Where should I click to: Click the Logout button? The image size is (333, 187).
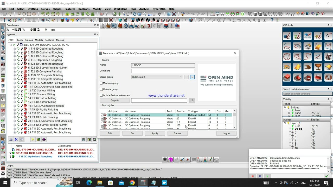click(226, 133)
